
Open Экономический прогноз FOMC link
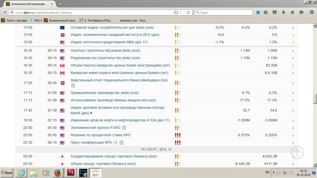pyautogui.click(x=96, y=128)
